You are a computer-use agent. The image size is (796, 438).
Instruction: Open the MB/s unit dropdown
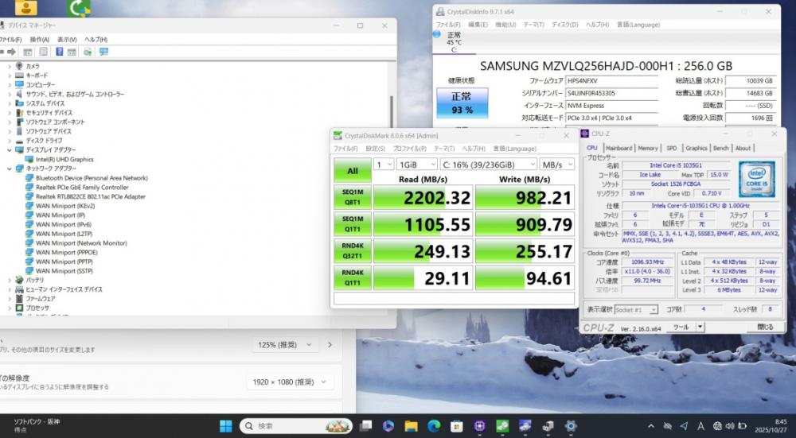[x=557, y=165]
